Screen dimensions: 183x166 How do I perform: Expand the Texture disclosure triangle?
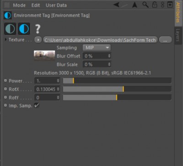click(x=5, y=40)
